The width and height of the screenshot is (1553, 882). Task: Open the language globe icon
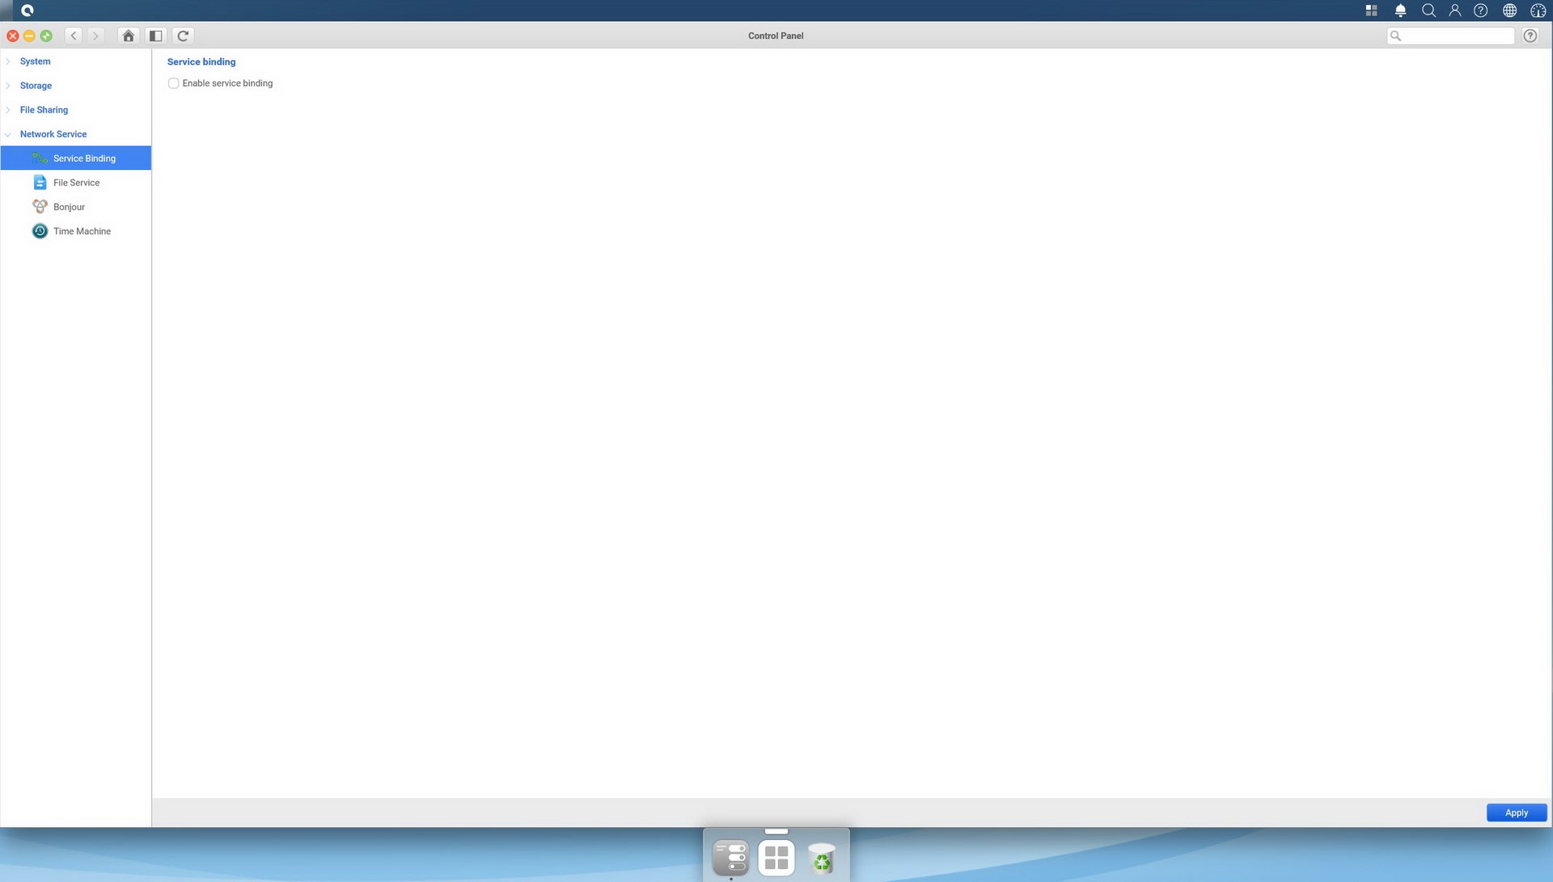pyautogui.click(x=1509, y=11)
